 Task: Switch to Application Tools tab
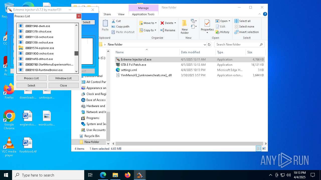click(x=143, y=14)
